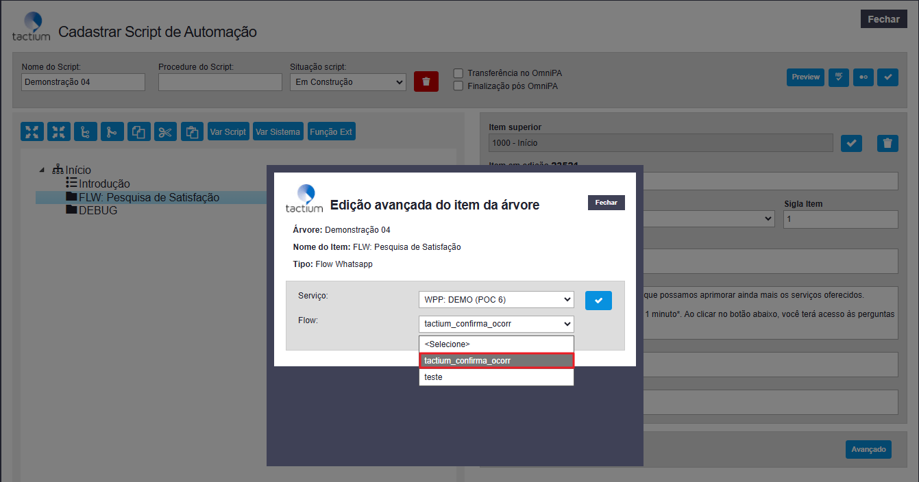Viewport: 919px width, 482px height.
Task: Click the expand-all tree icon
Action: (32, 132)
